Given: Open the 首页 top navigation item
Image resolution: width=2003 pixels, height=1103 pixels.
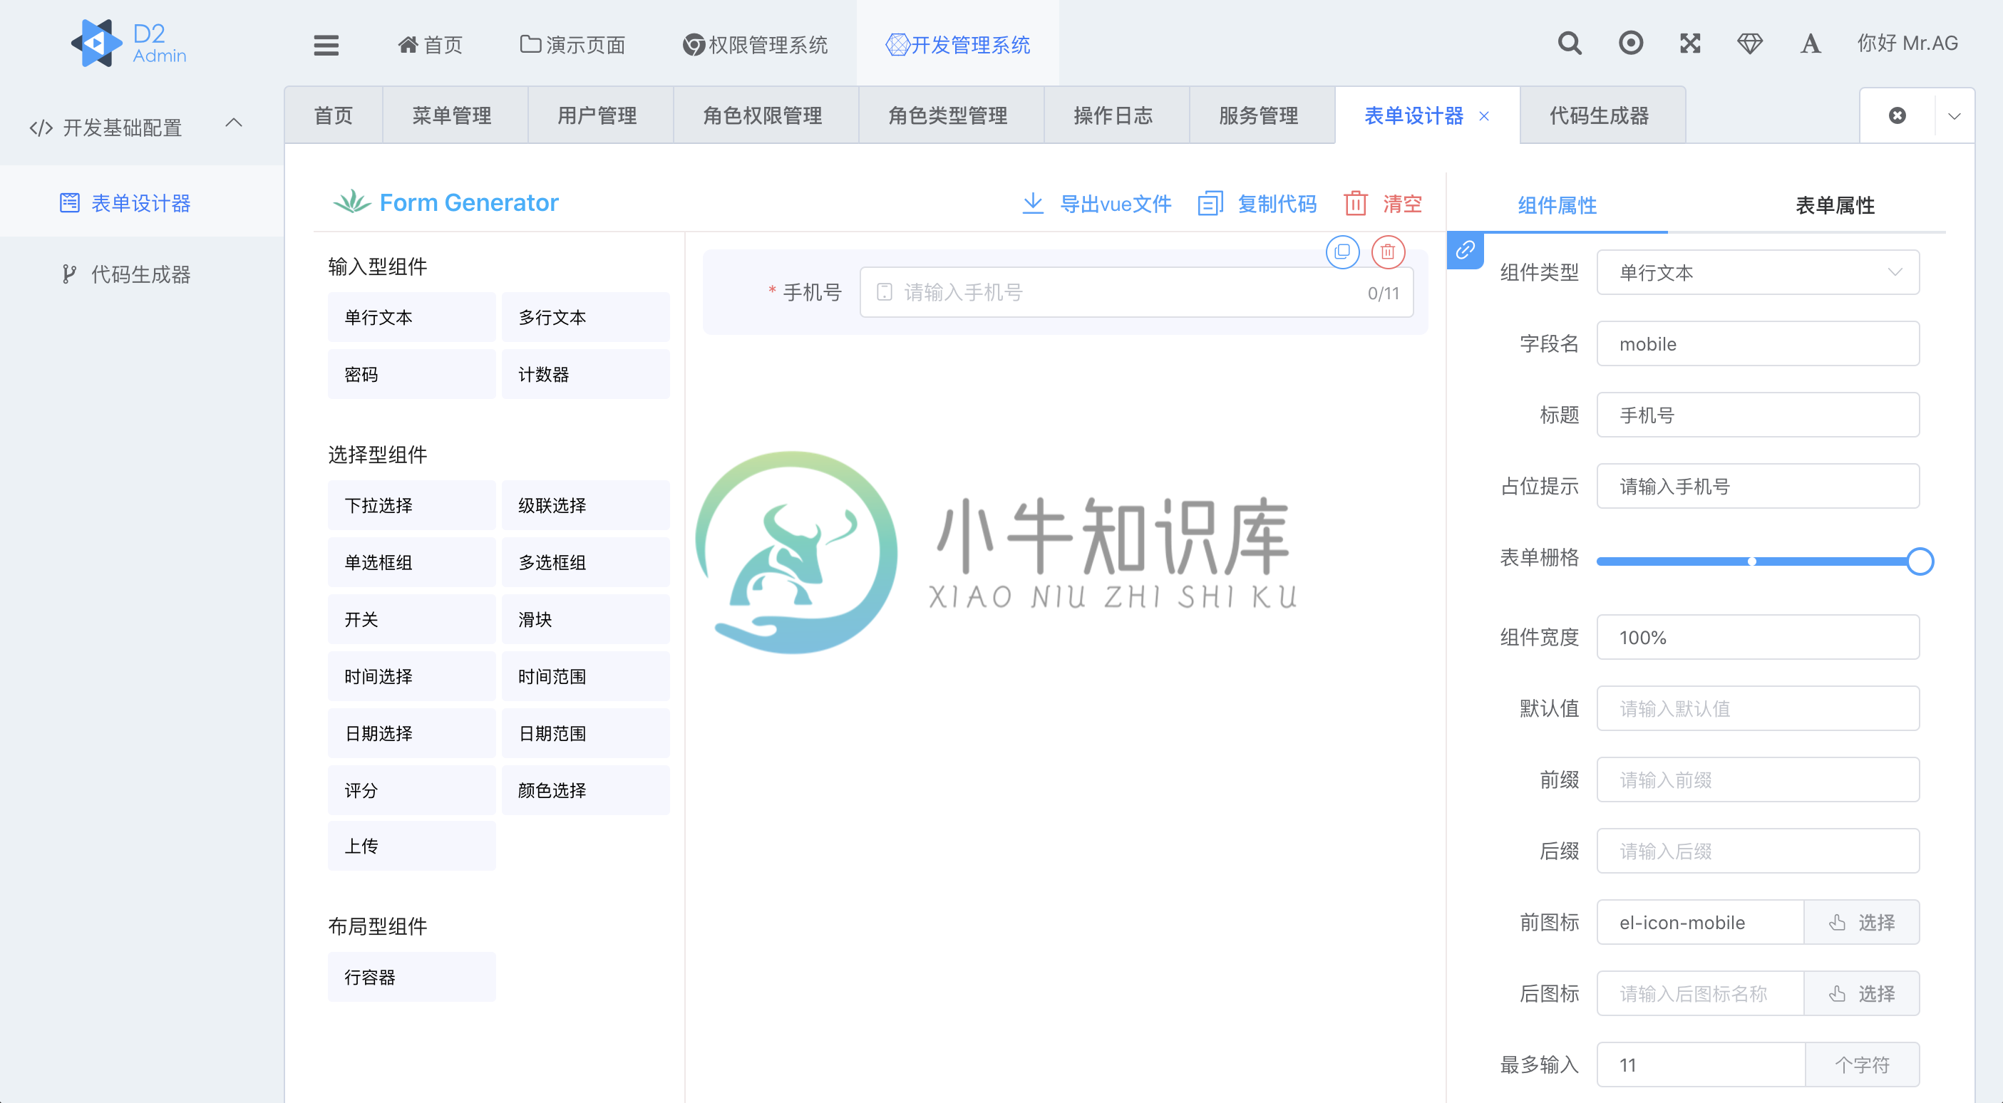Looking at the screenshot, I should pyautogui.click(x=430, y=44).
